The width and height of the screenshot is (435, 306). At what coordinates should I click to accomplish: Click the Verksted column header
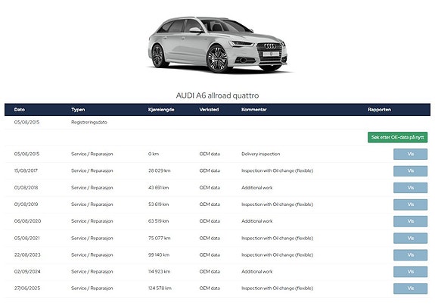click(209, 110)
